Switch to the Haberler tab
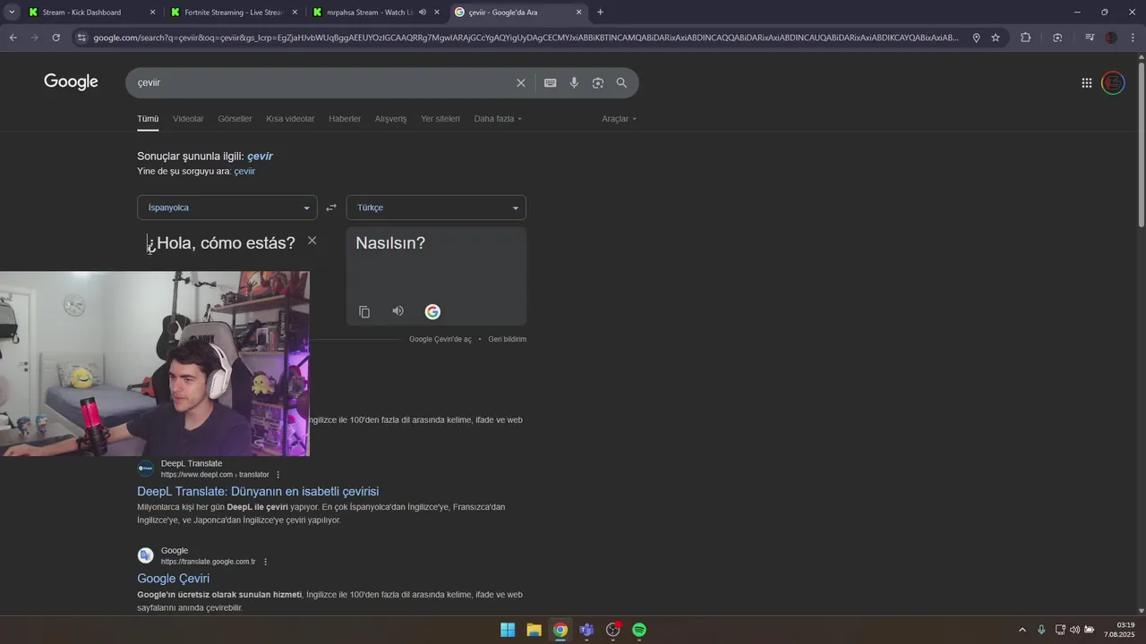The width and height of the screenshot is (1146, 644). [345, 119]
